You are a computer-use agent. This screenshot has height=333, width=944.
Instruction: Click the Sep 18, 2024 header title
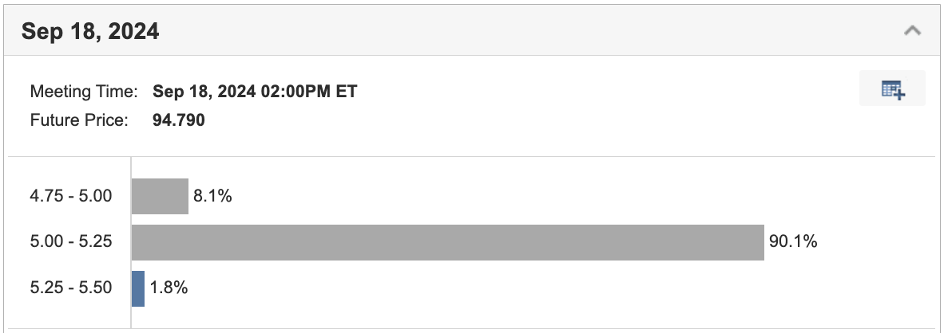[x=90, y=31]
